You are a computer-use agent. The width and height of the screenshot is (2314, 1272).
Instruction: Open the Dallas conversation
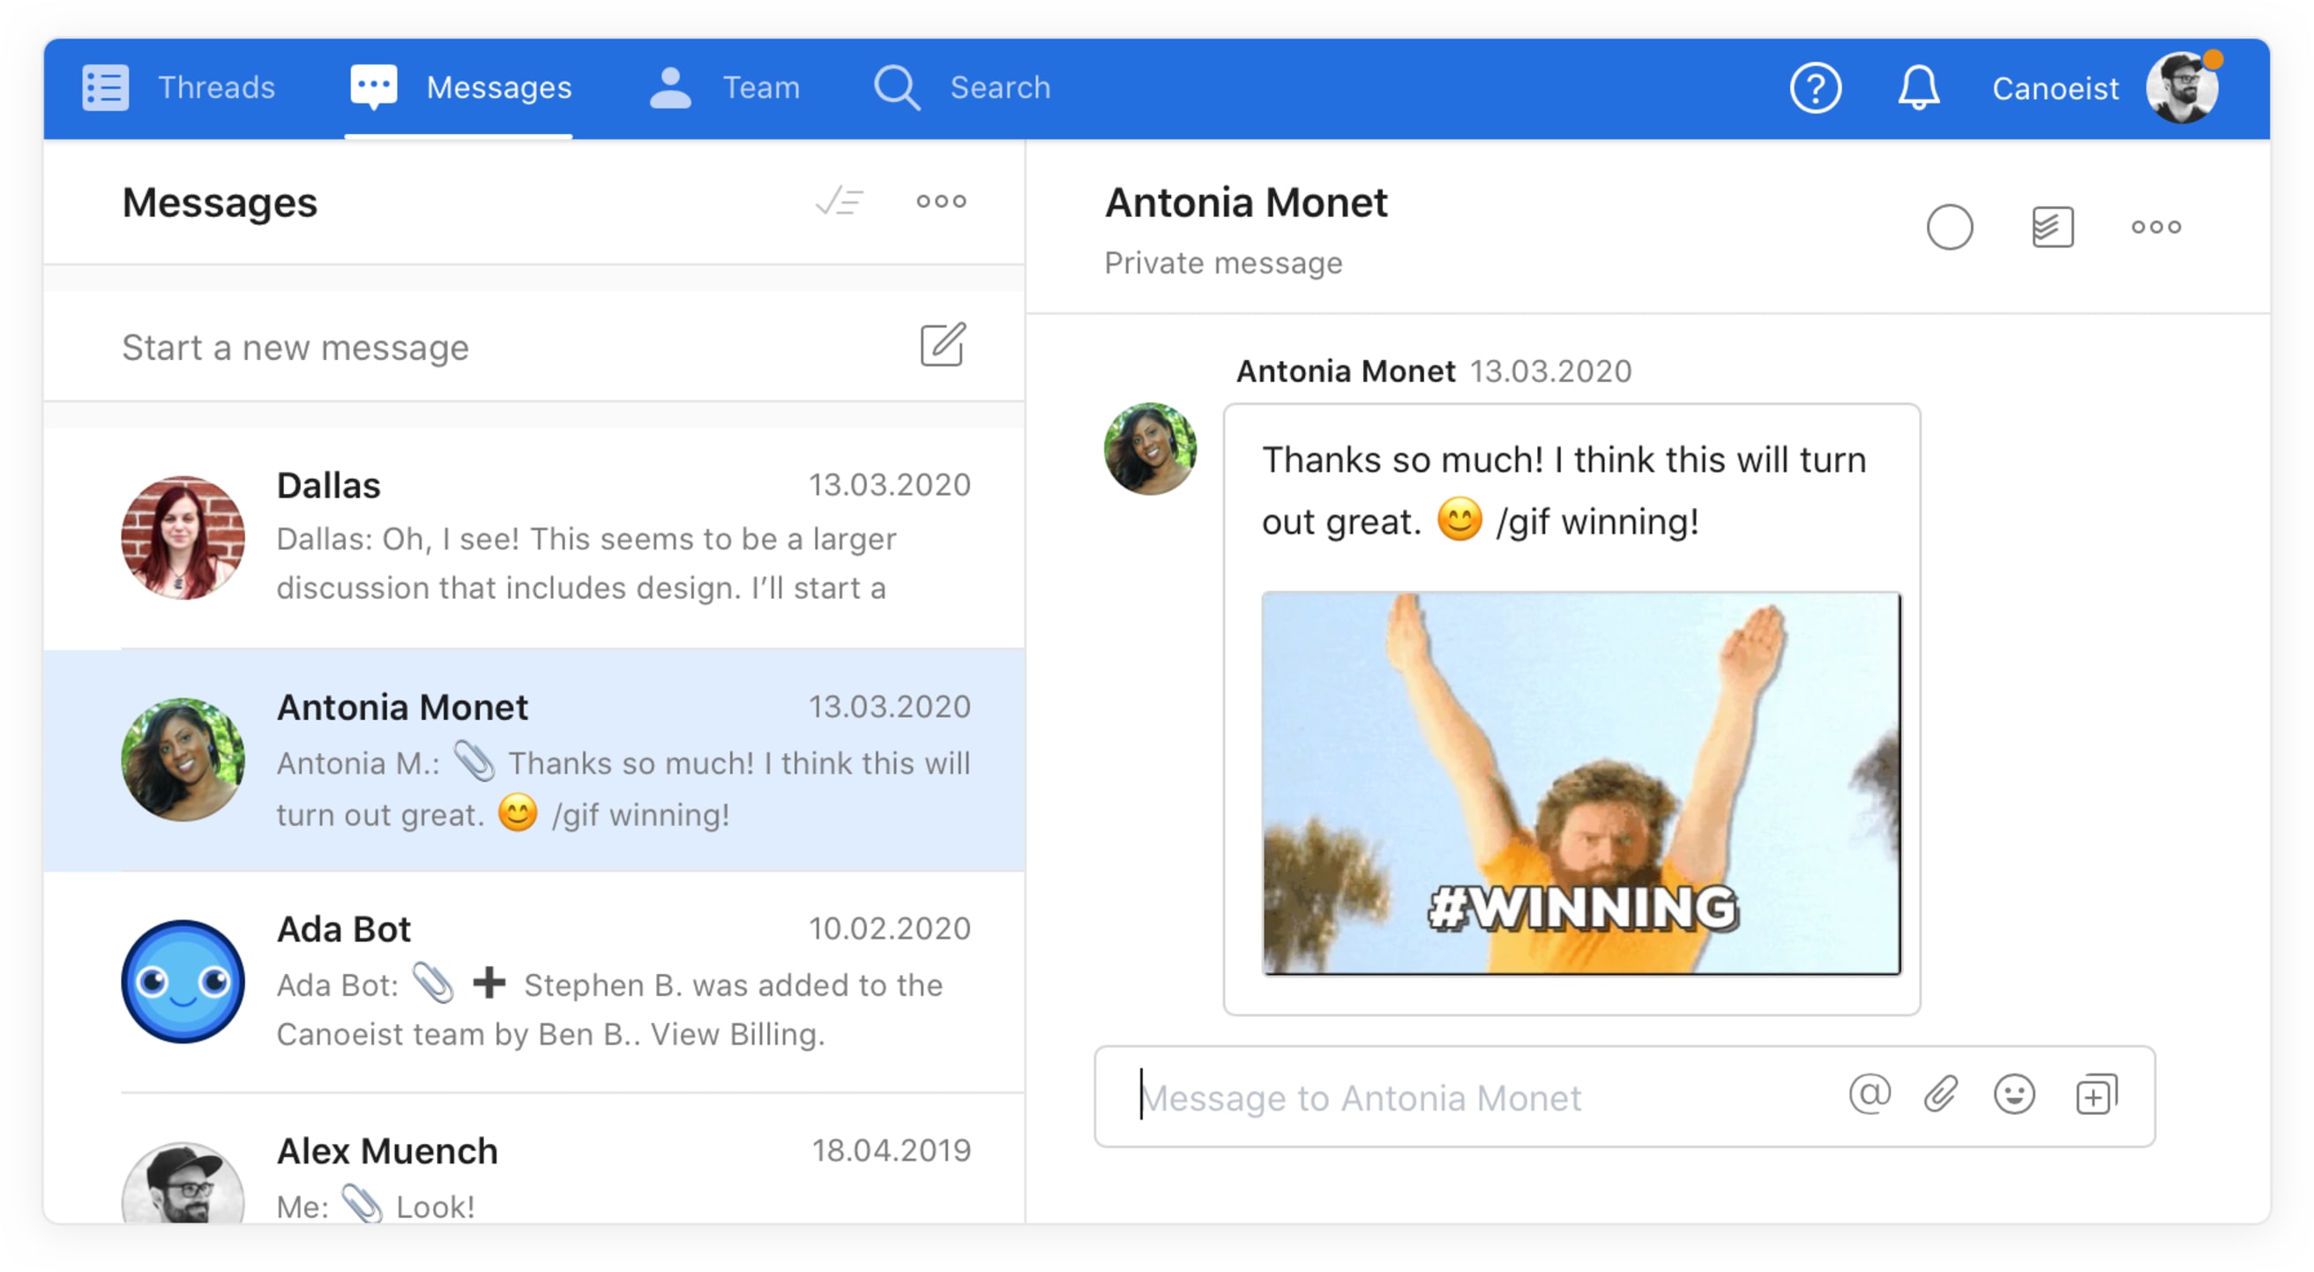coord(534,538)
